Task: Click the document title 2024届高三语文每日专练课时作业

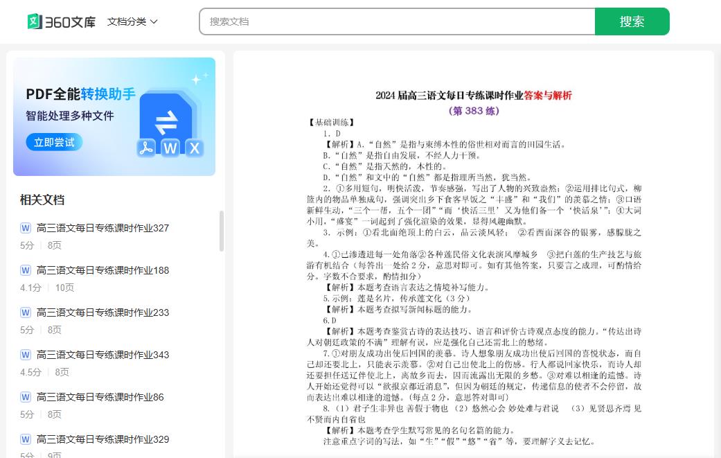Action: [x=449, y=96]
